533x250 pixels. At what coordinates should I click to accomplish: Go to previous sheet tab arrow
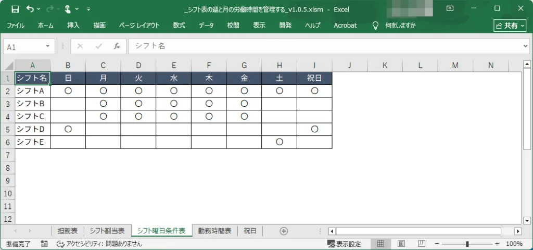(16, 231)
